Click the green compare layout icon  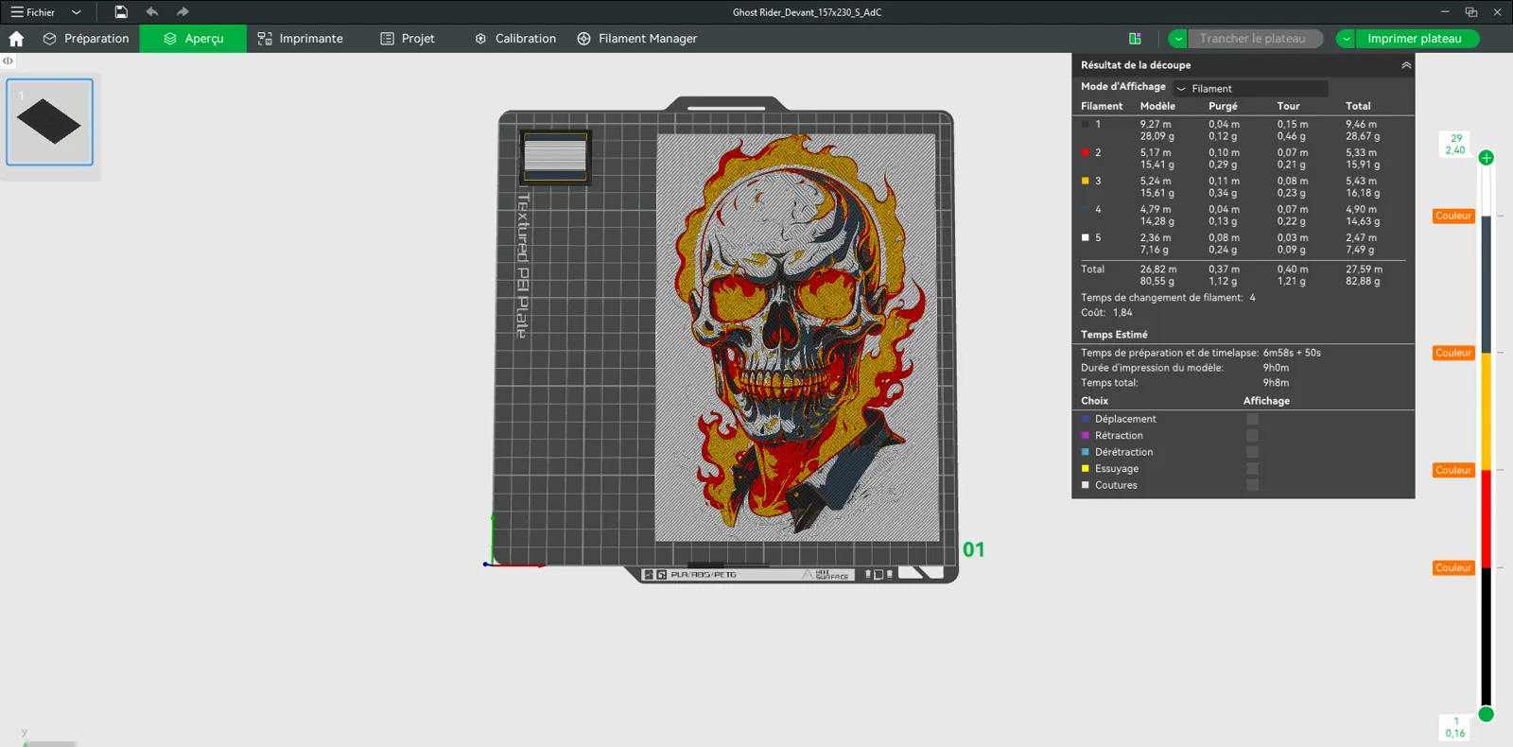[1135, 39]
